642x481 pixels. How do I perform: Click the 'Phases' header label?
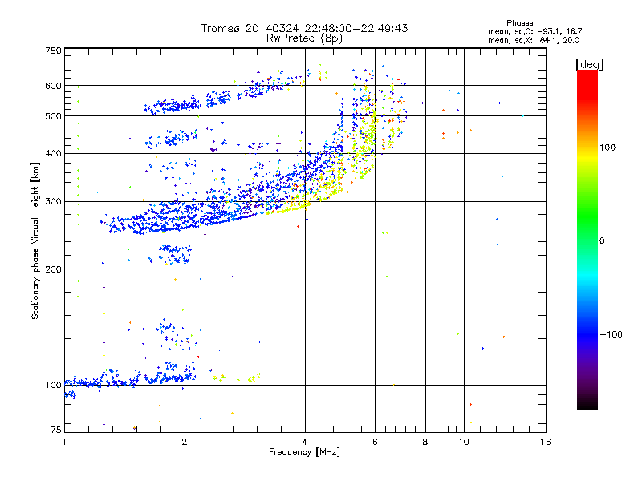[519, 23]
